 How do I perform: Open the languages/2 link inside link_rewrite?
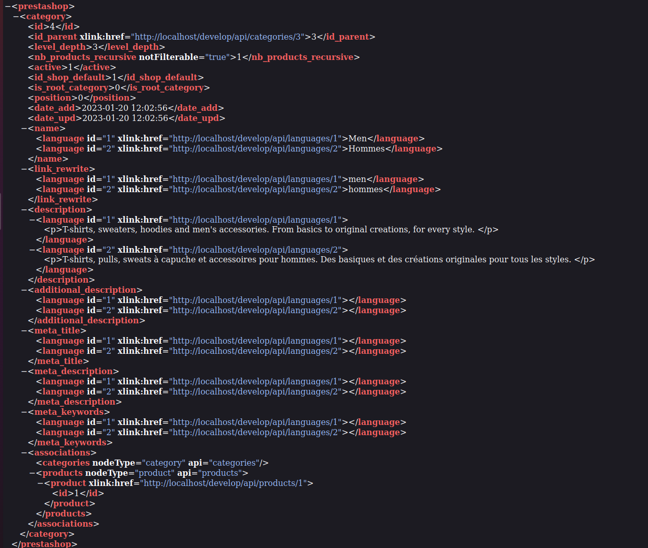pos(255,189)
